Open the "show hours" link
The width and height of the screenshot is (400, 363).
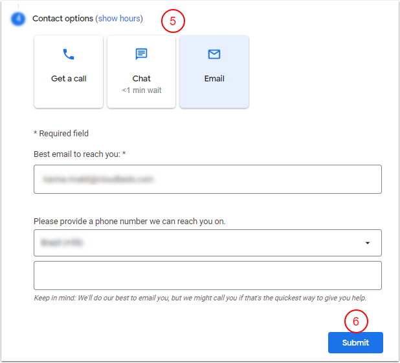[x=119, y=19]
